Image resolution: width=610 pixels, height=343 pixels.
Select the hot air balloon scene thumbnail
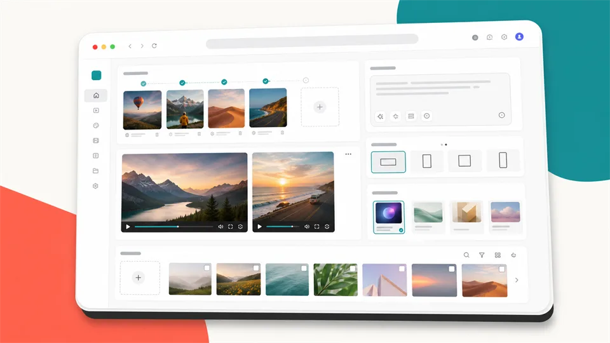click(x=142, y=110)
